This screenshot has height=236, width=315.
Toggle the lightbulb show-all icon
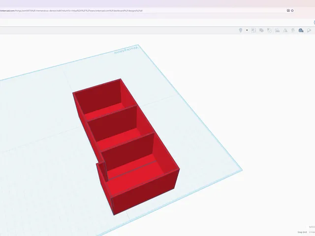[x=240, y=30]
